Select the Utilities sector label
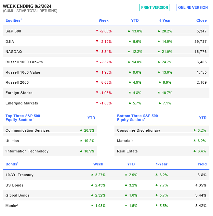The image size is (213, 216). (12, 141)
